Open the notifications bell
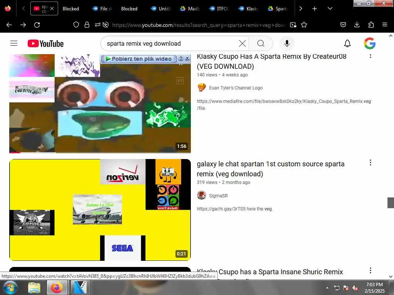Viewport: 394px width, 295px height. coord(347,43)
